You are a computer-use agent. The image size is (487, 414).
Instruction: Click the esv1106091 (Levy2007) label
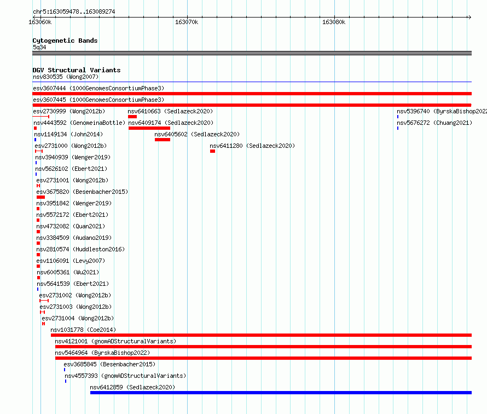pyautogui.click(x=71, y=261)
